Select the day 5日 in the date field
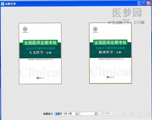This screenshot has height=120, width=152. pyautogui.click(x=70, y=114)
